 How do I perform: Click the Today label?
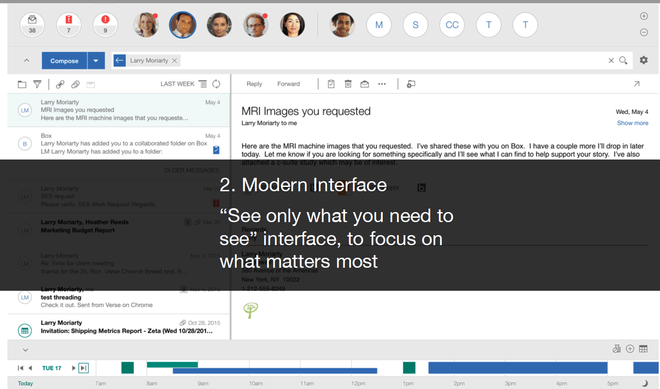tap(25, 383)
